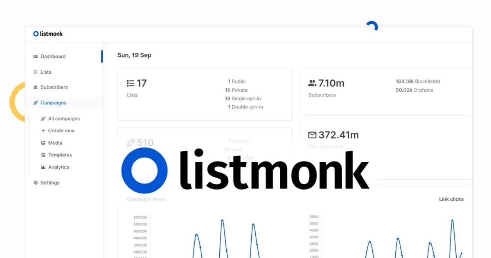Screen dimensions: 491x258
Task: Click the rocket icon beside All campaigns
Action: click(x=43, y=119)
